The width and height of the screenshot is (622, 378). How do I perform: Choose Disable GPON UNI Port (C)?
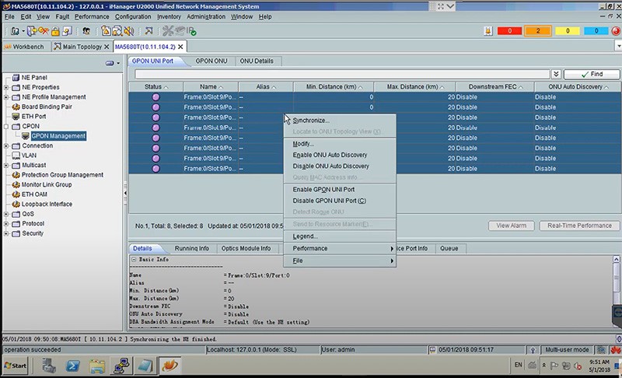tap(340, 201)
